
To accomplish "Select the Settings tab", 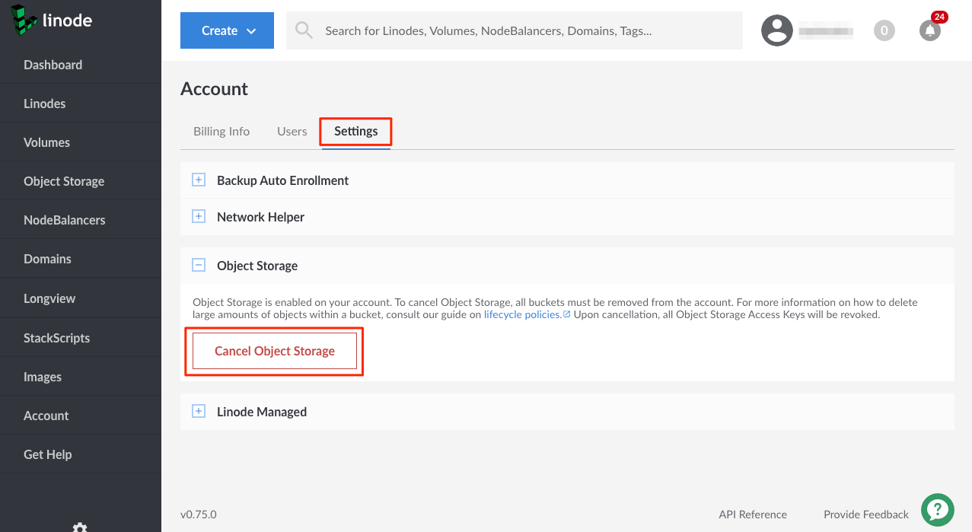I will (355, 131).
